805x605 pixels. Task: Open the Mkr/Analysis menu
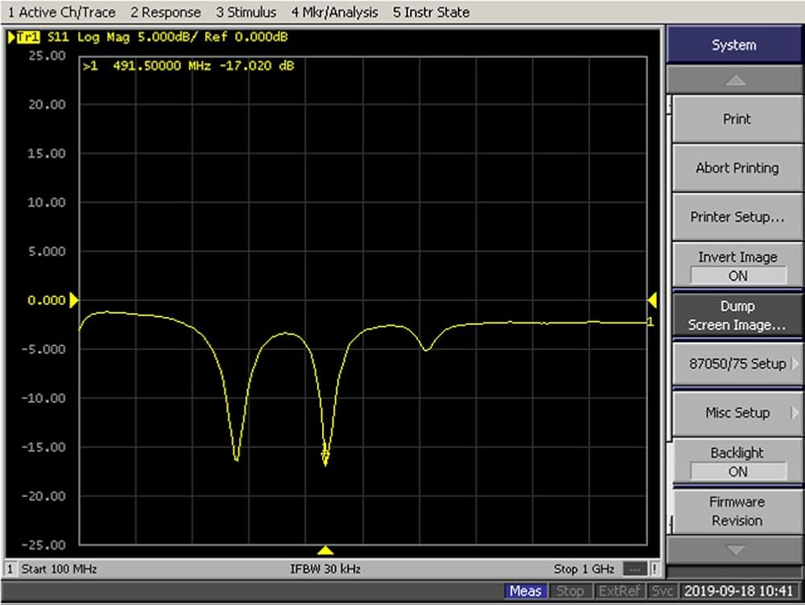335,12
